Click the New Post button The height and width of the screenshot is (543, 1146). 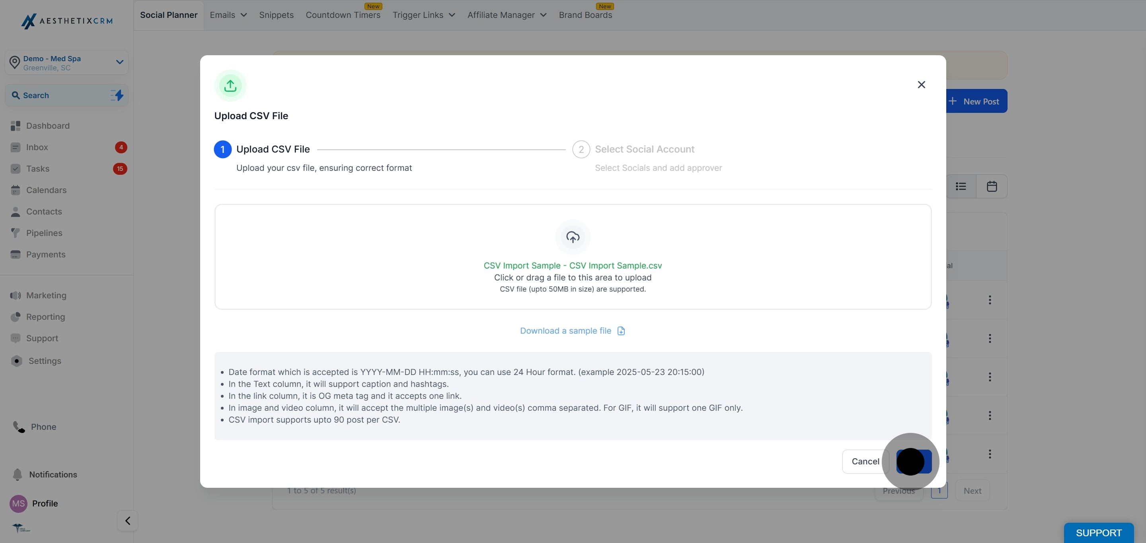(x=976, y=101)
